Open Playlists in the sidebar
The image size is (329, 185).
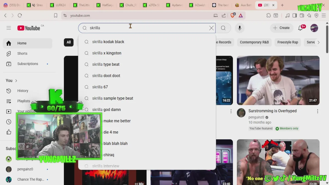tap(24, 101)
